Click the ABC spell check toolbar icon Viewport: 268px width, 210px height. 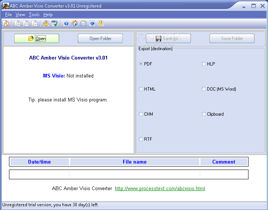[55, 23]
